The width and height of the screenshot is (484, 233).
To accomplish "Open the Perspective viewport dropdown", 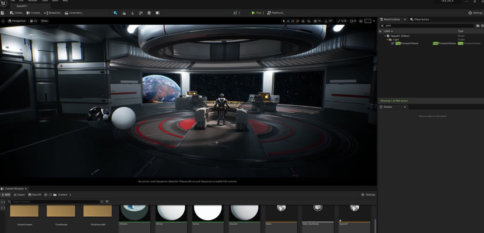I will tap(17, 21).
